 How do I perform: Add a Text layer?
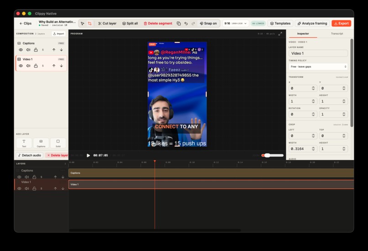[24, 143]
